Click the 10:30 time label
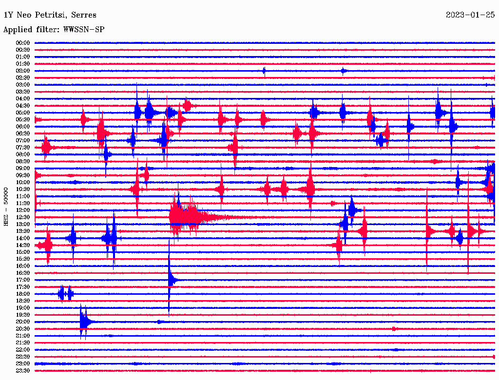 22,190
